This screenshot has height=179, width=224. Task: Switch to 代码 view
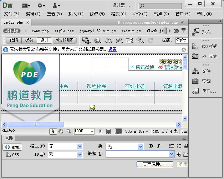point(14,40)
